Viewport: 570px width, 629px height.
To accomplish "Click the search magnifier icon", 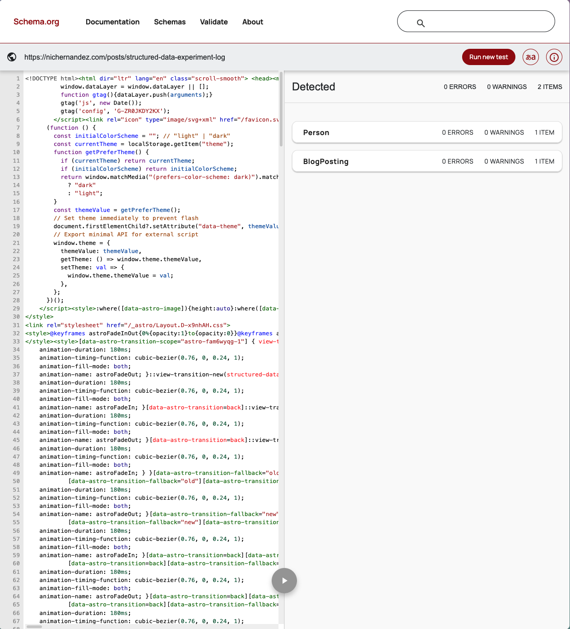I will point(421,23).
